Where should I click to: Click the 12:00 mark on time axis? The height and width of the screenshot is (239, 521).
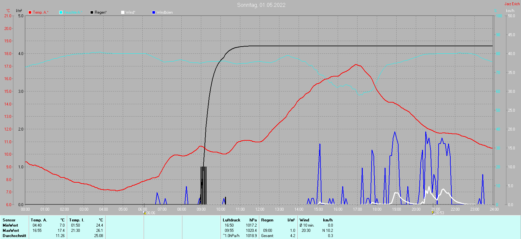click(260, 209)
